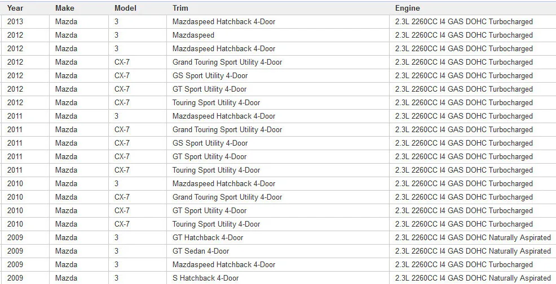Click Mazda in the 2012 GT Sport Utility row
This screenshot has height=284, width=556.
coord(79,89)
